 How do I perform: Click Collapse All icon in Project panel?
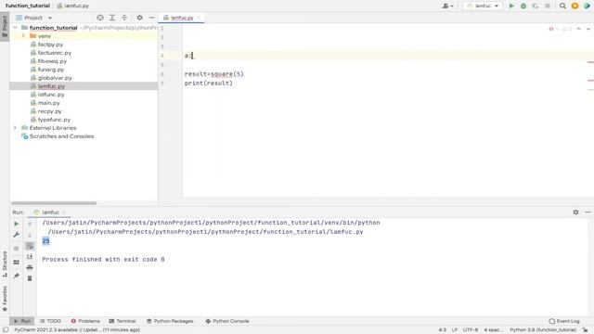124,18
